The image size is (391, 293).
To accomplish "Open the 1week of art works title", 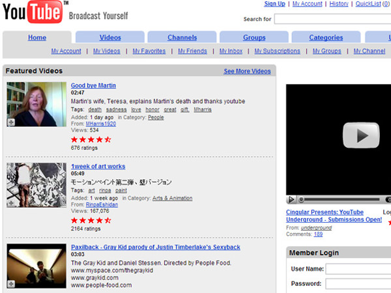I will point(98,166).
